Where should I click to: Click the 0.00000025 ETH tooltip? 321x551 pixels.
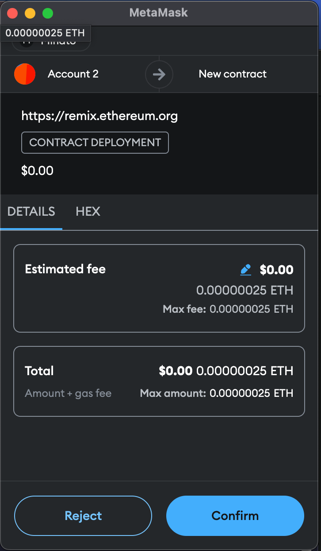46,33
